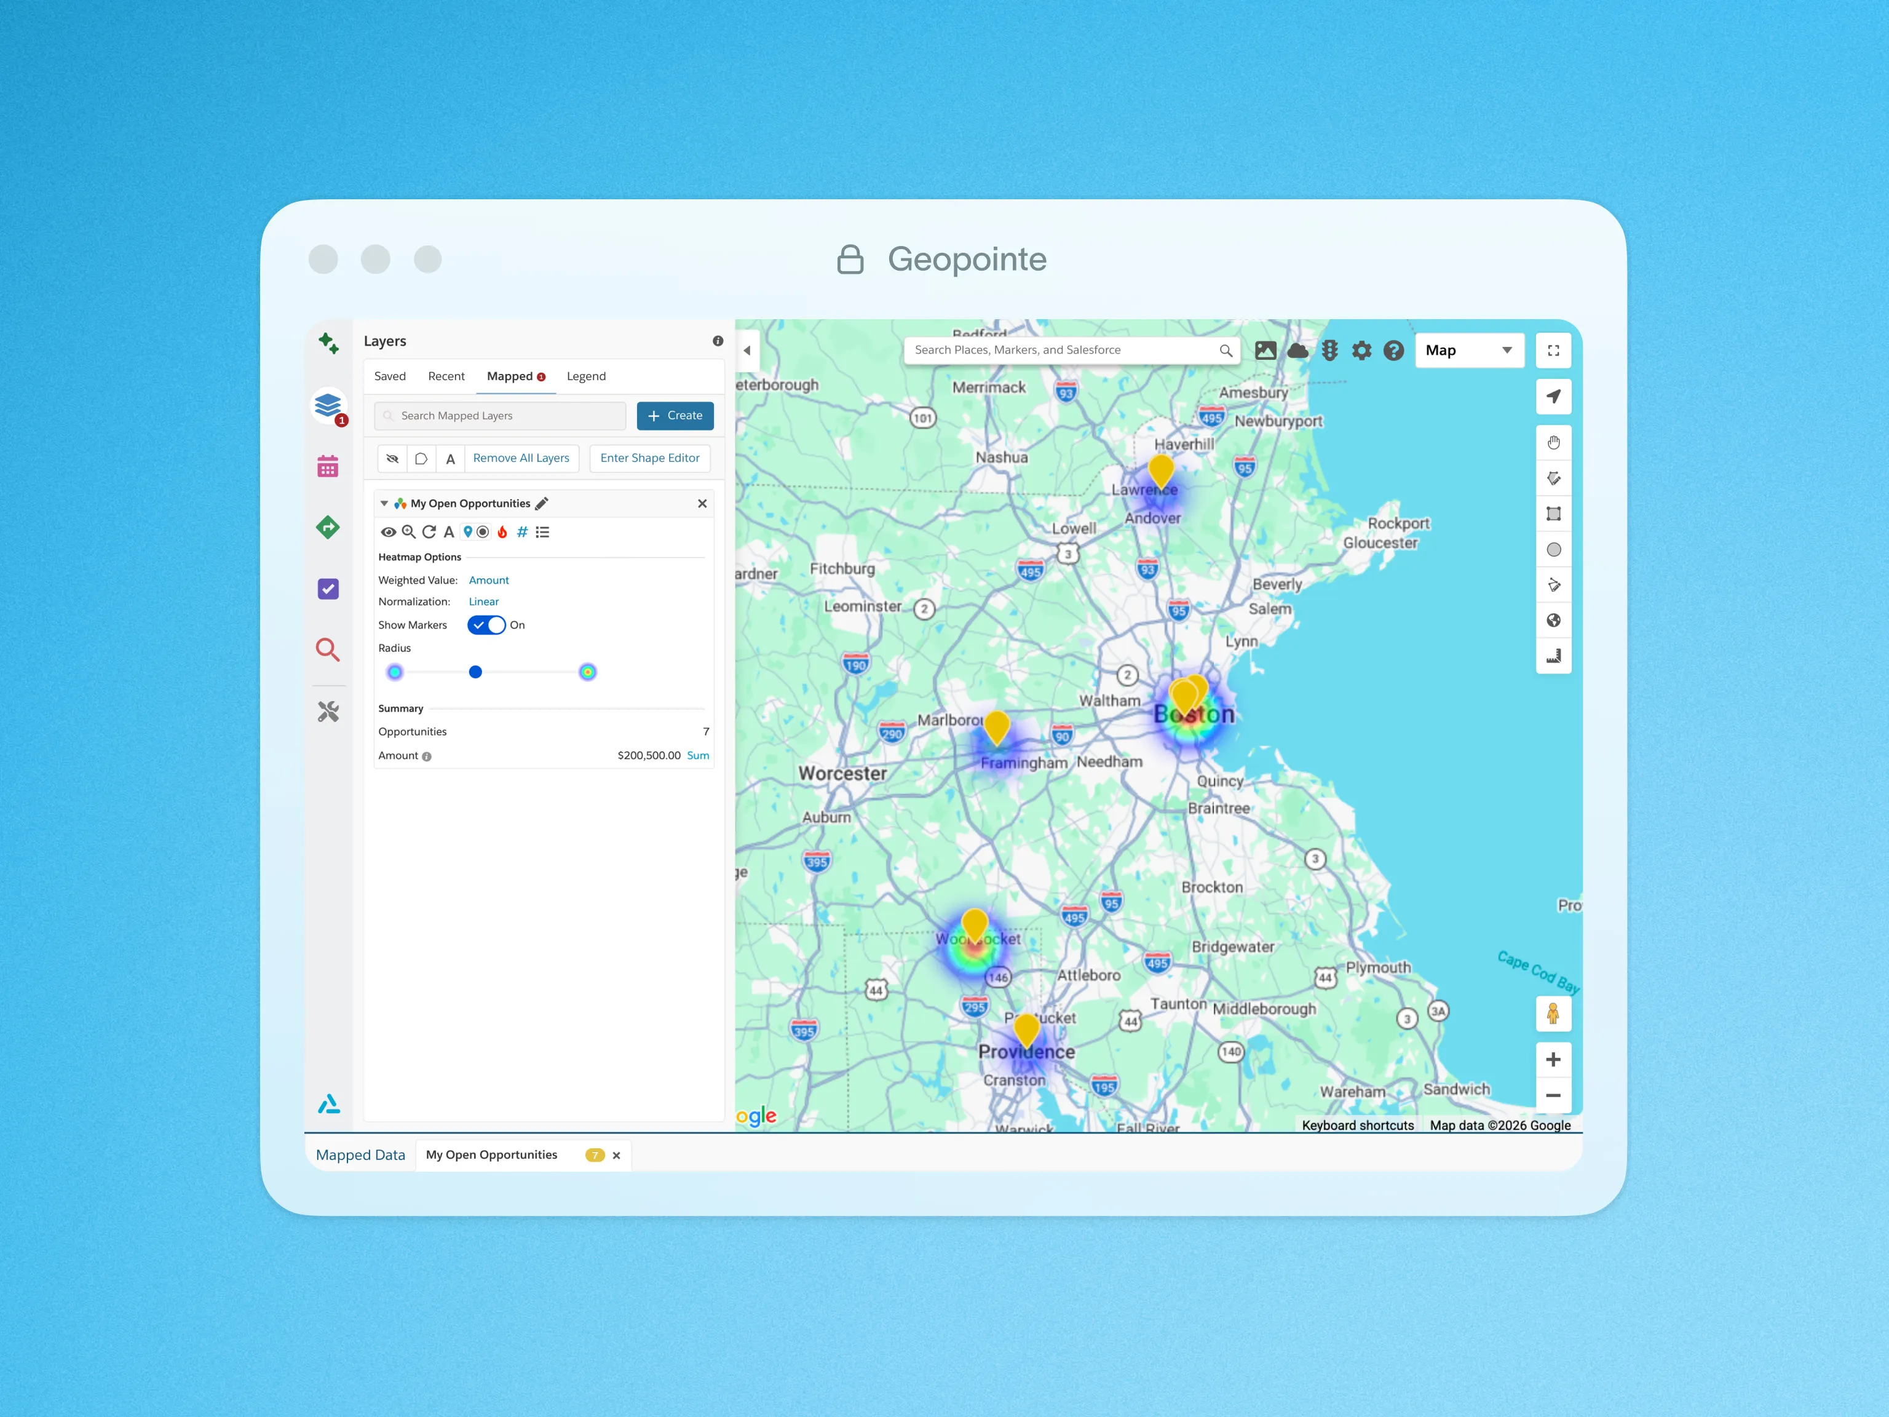Edit My Open Opportunities layer pencil
Viewport: 1889px width, 1417px height.
[x=541, y=503]
